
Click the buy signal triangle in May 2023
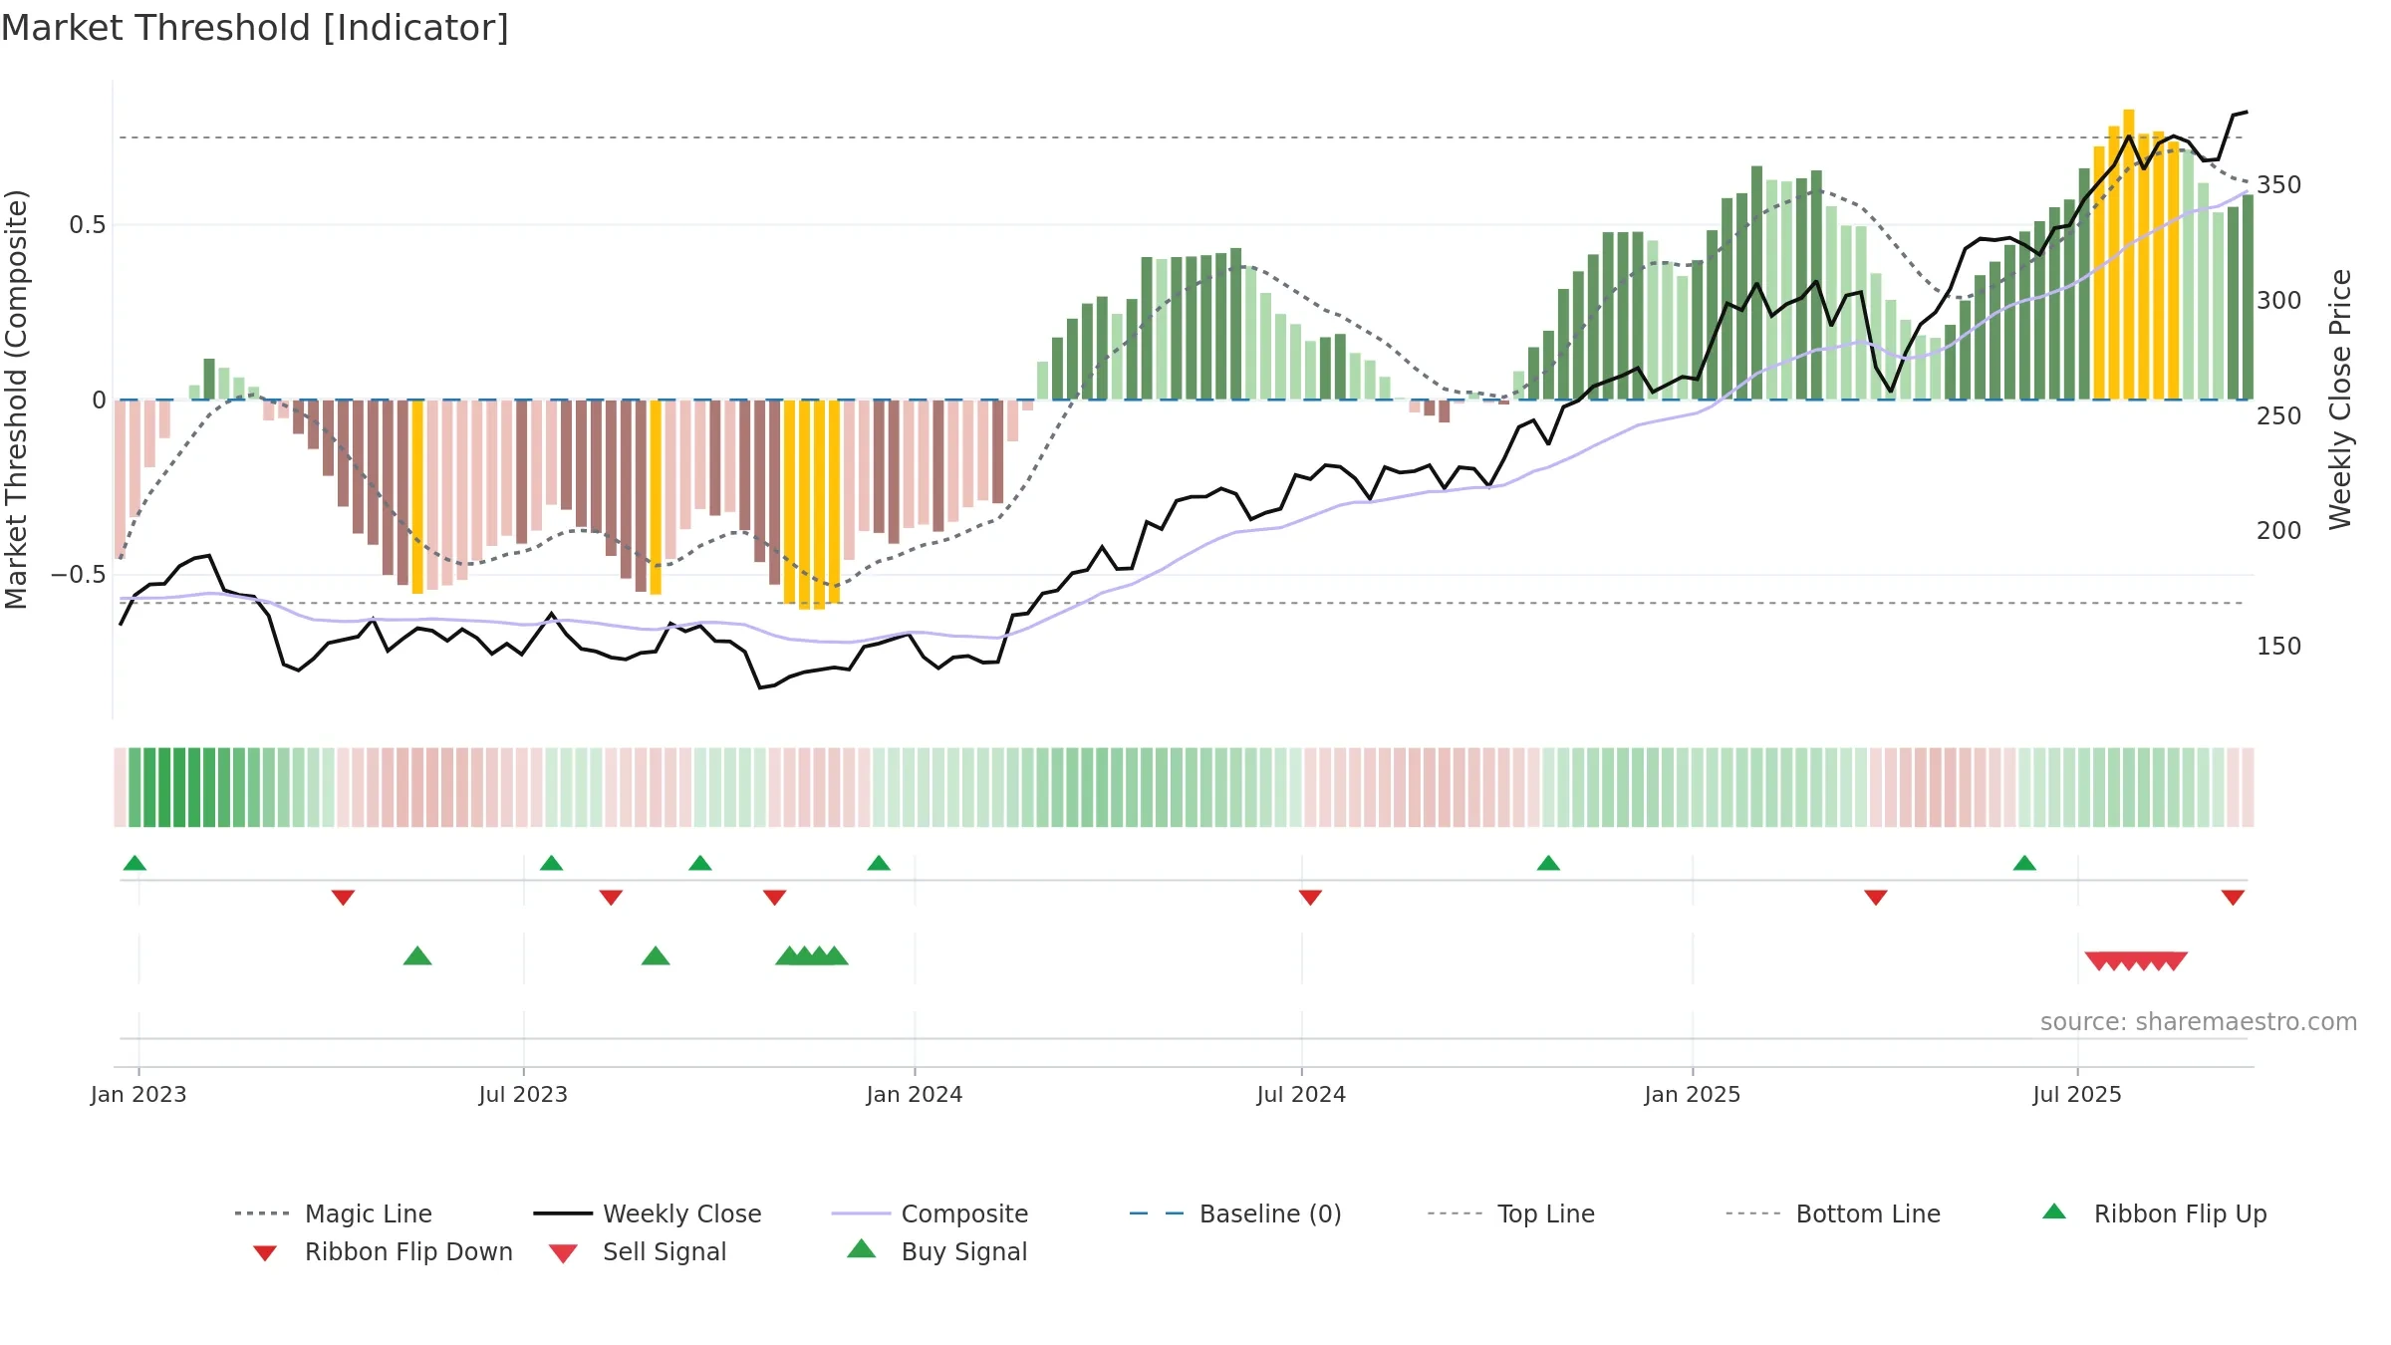[x=417, y=955]
